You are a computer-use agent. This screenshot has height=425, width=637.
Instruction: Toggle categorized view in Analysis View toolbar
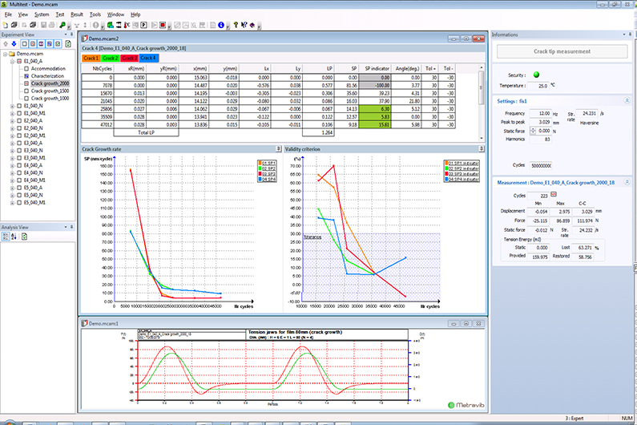click(6, 237)
